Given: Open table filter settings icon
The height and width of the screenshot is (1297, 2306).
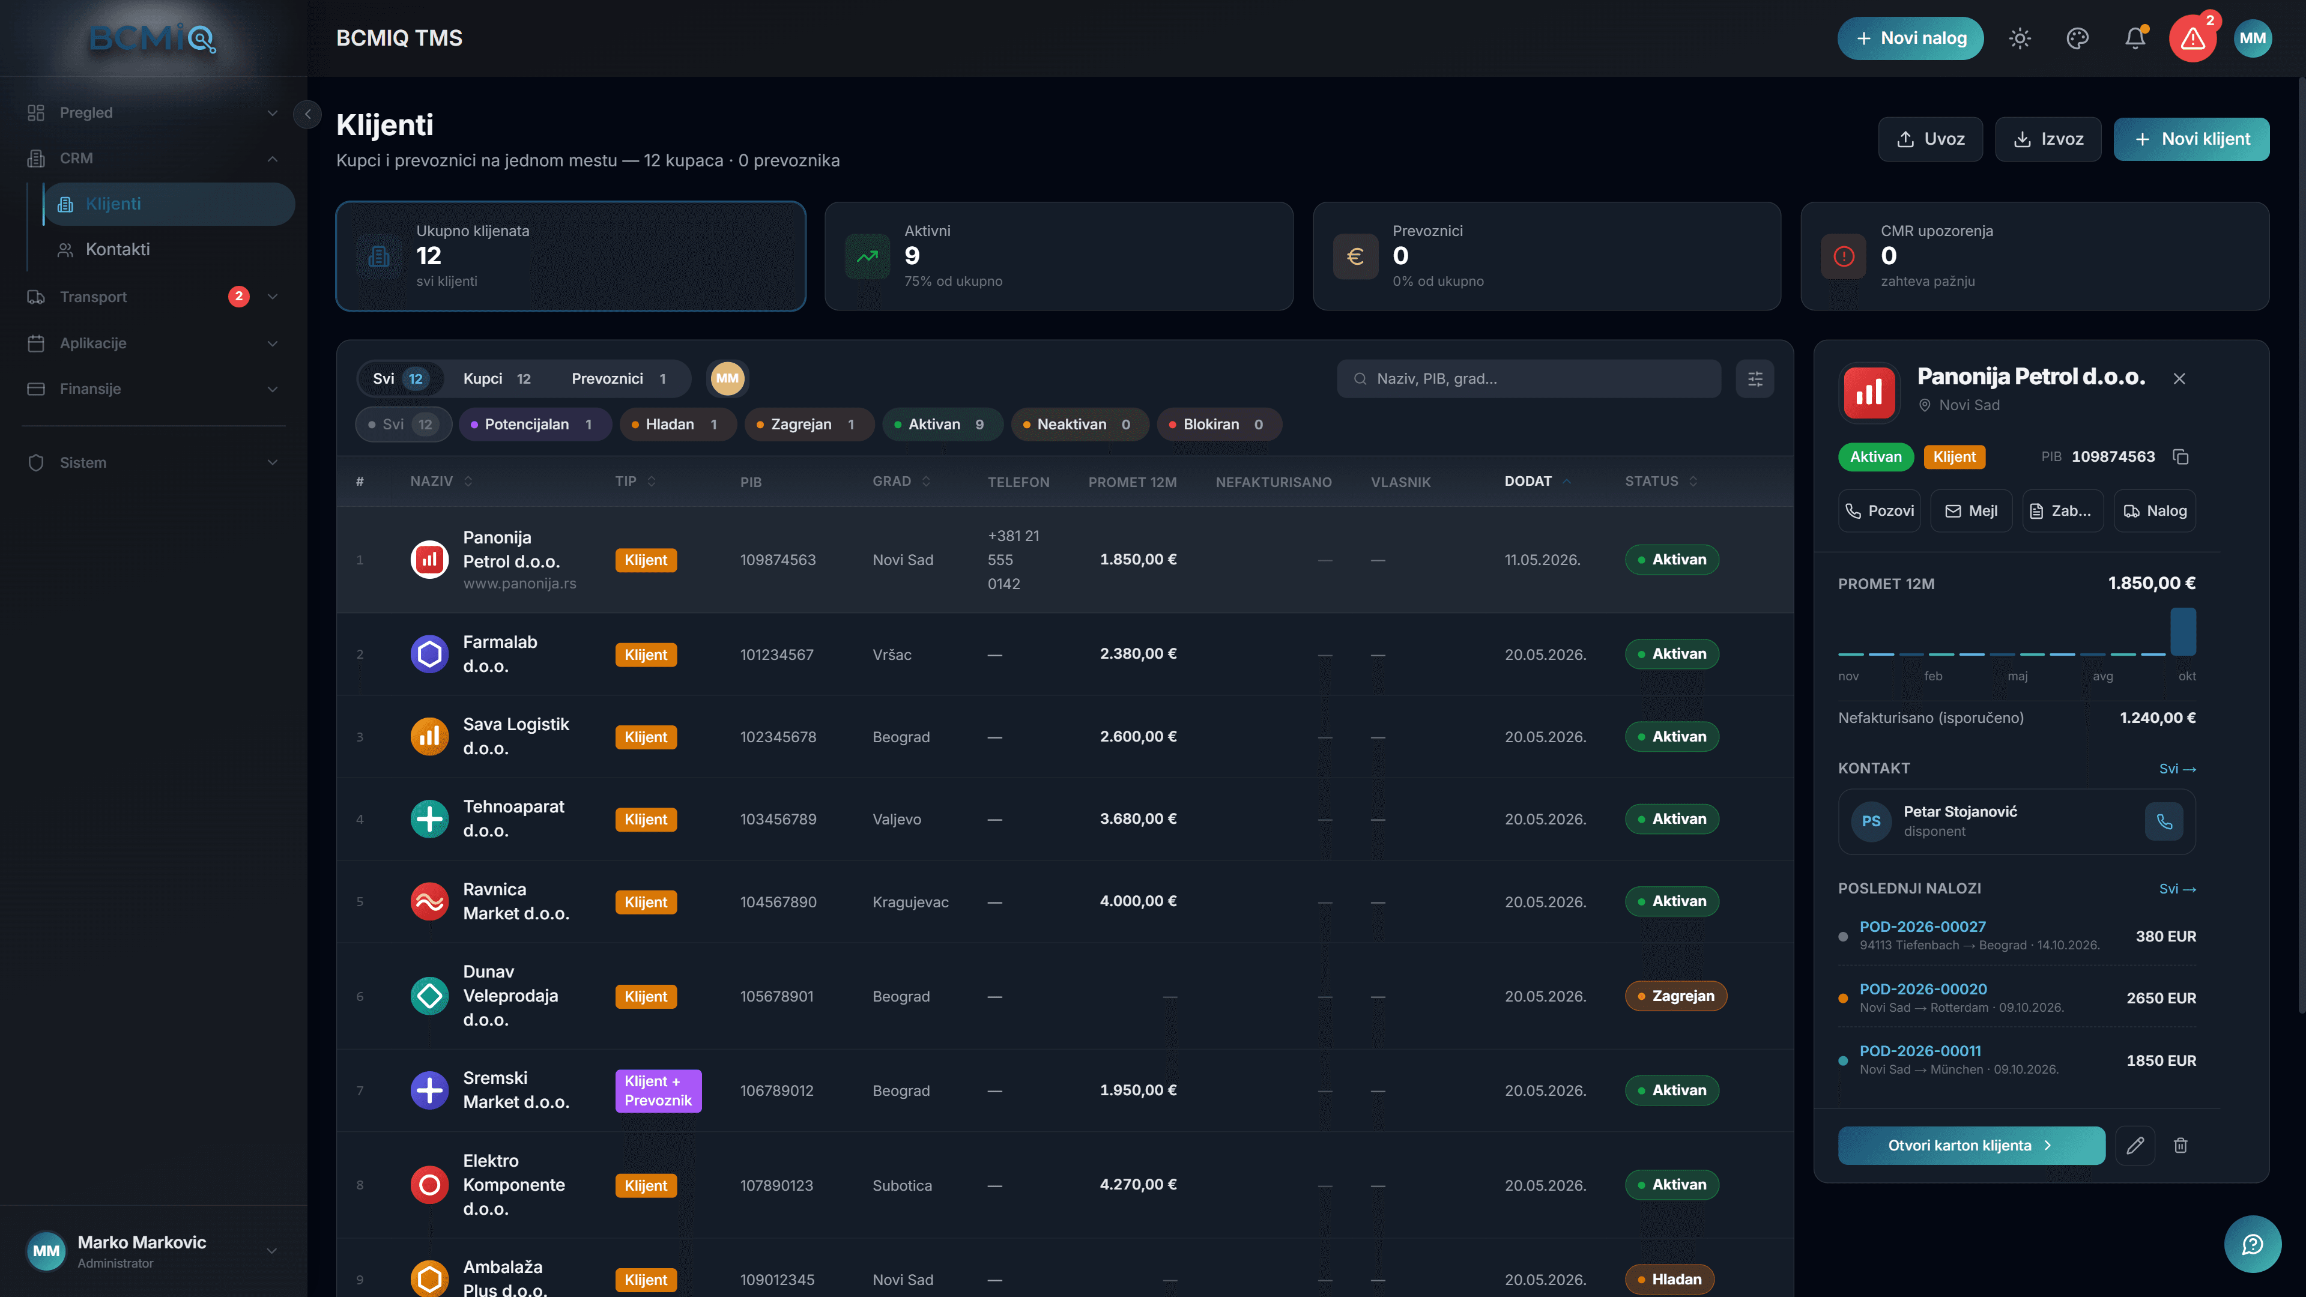Looking at the screenshot, I should pos(1755,379).
